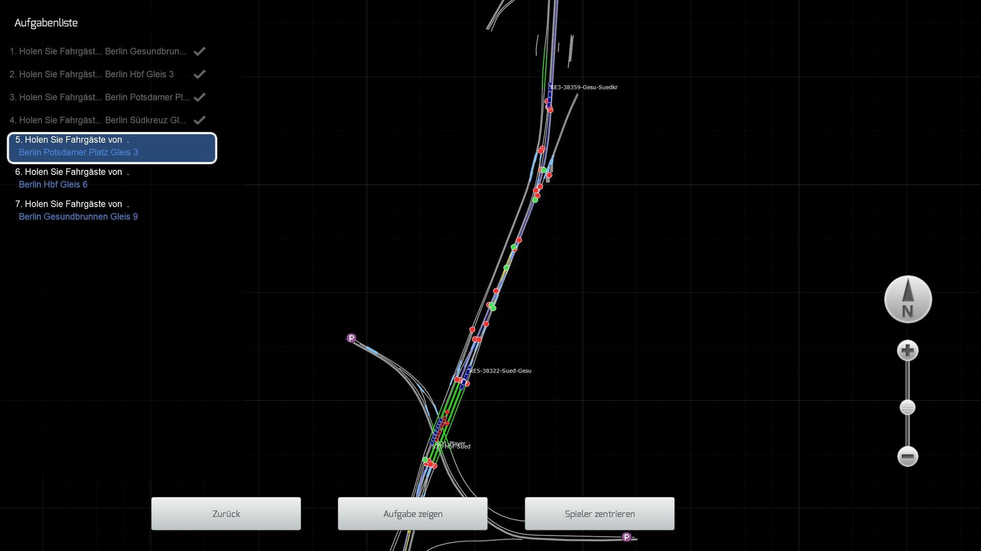The image size is (981, 551).
Task: Zoom out with the minus button
Action: coord(907,456)
